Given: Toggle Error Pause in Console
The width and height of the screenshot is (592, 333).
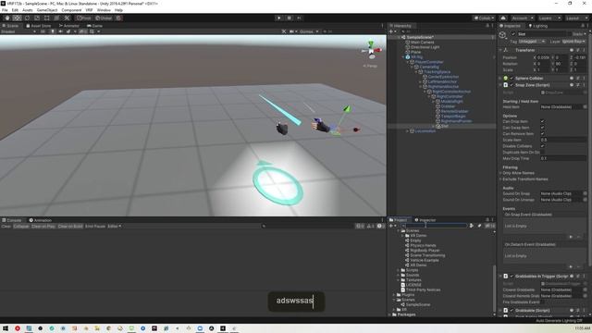Looking at the screenshot, I should (x=95, y=226).
